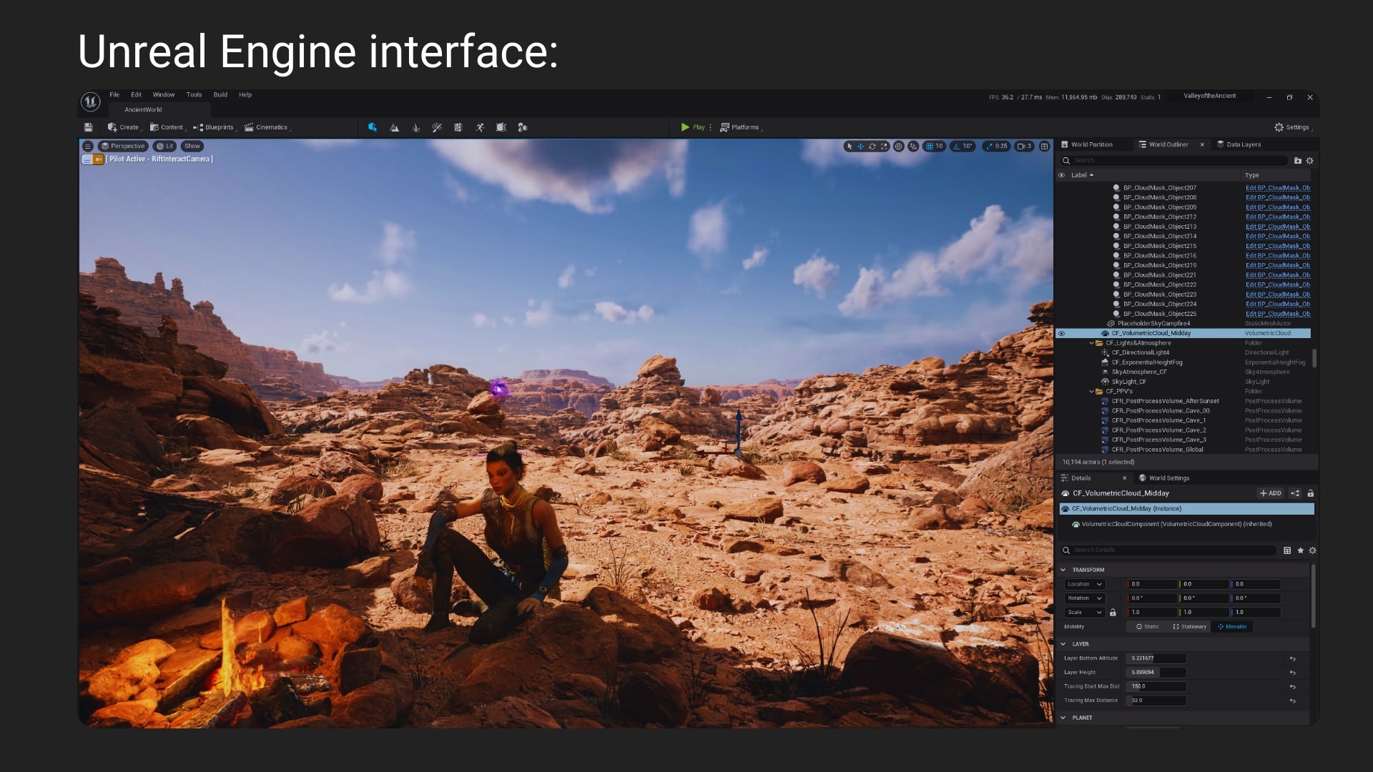This screenshot has height=772, width=1373.
Task: Toggle visibility eye for CF_VolumetricCloud_Midday
Action: (x=1062, y=333)
